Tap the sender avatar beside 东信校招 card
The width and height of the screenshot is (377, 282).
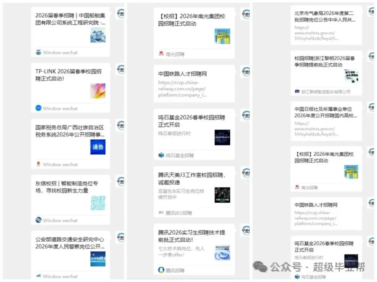tap(121, 181)
